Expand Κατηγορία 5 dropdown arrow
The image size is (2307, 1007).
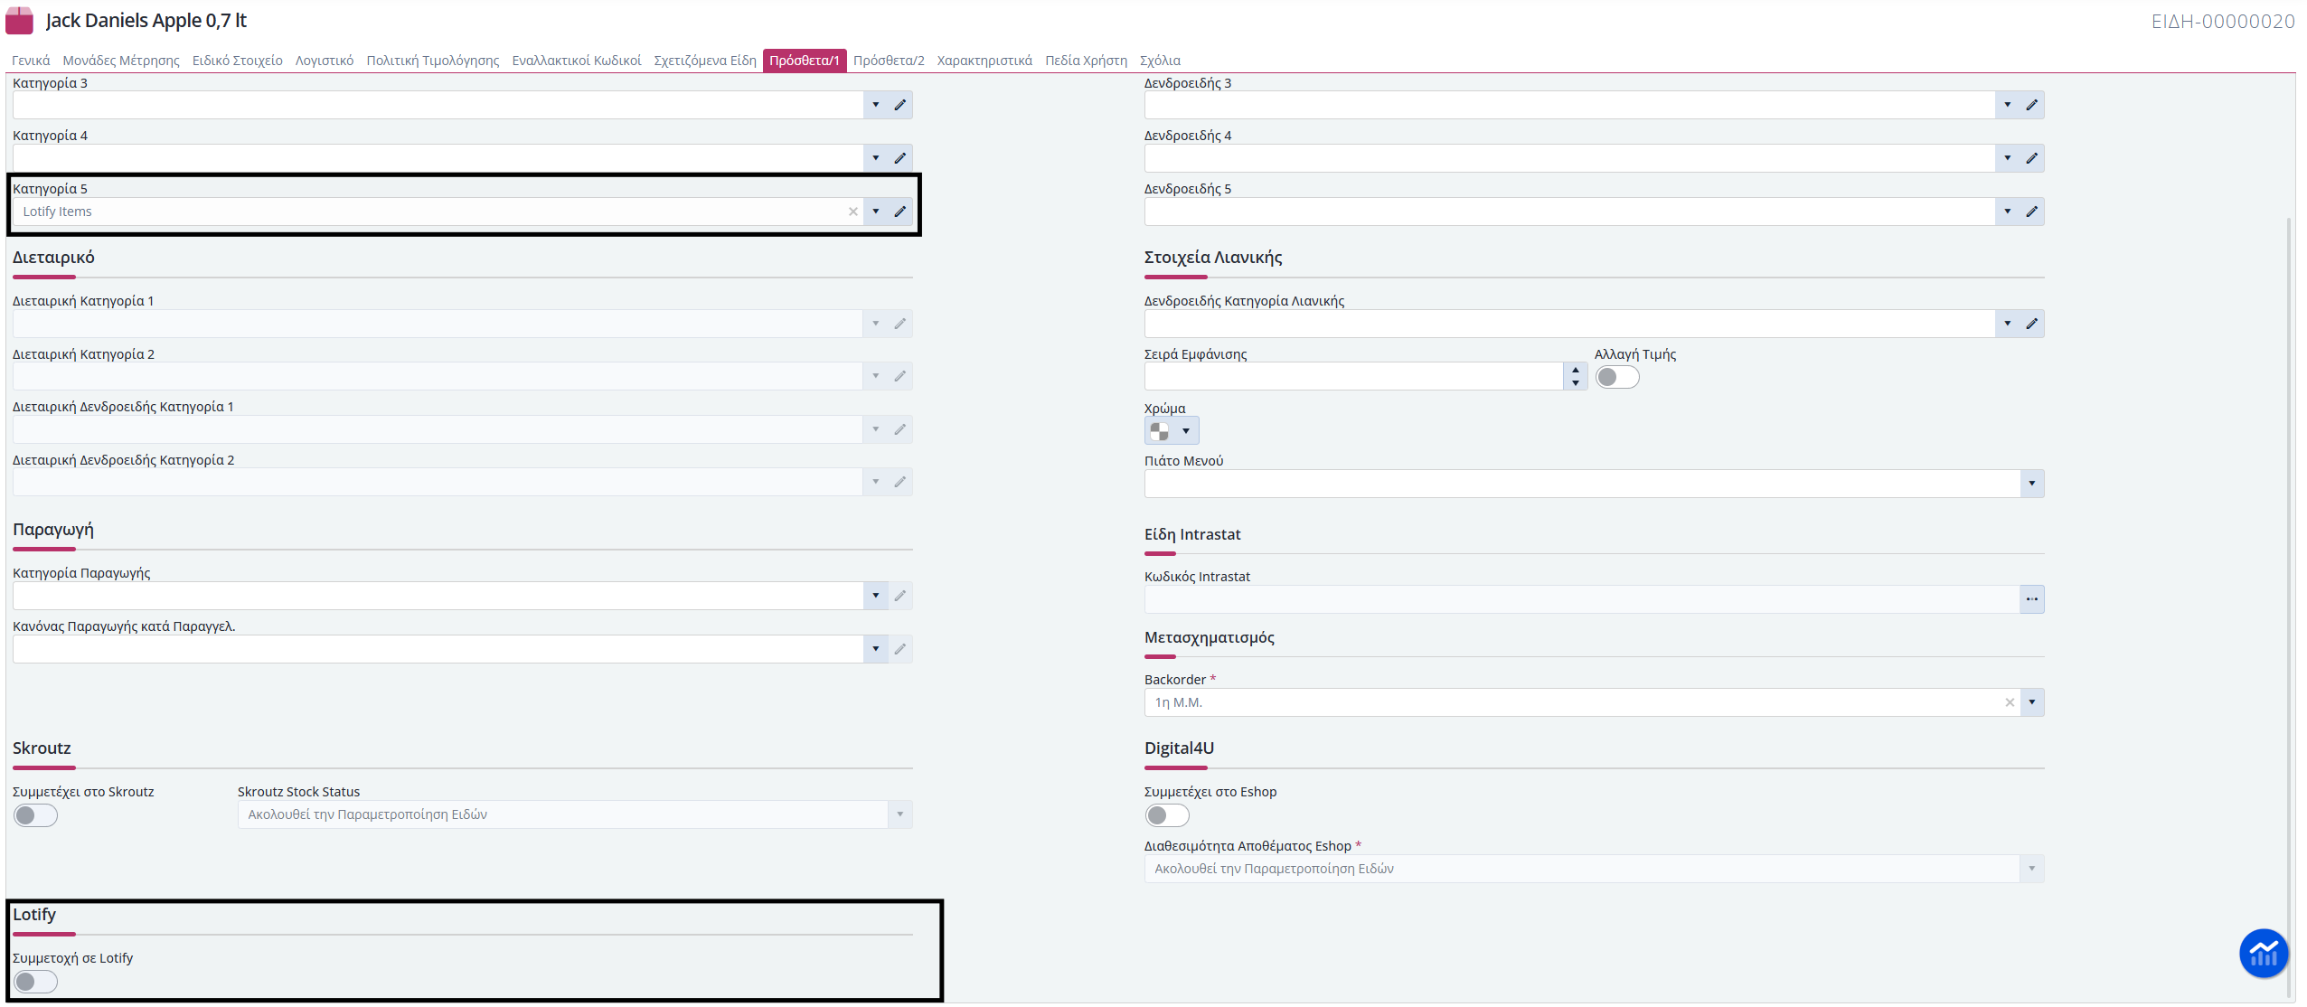pyautogui.click(x=876, y=212)
